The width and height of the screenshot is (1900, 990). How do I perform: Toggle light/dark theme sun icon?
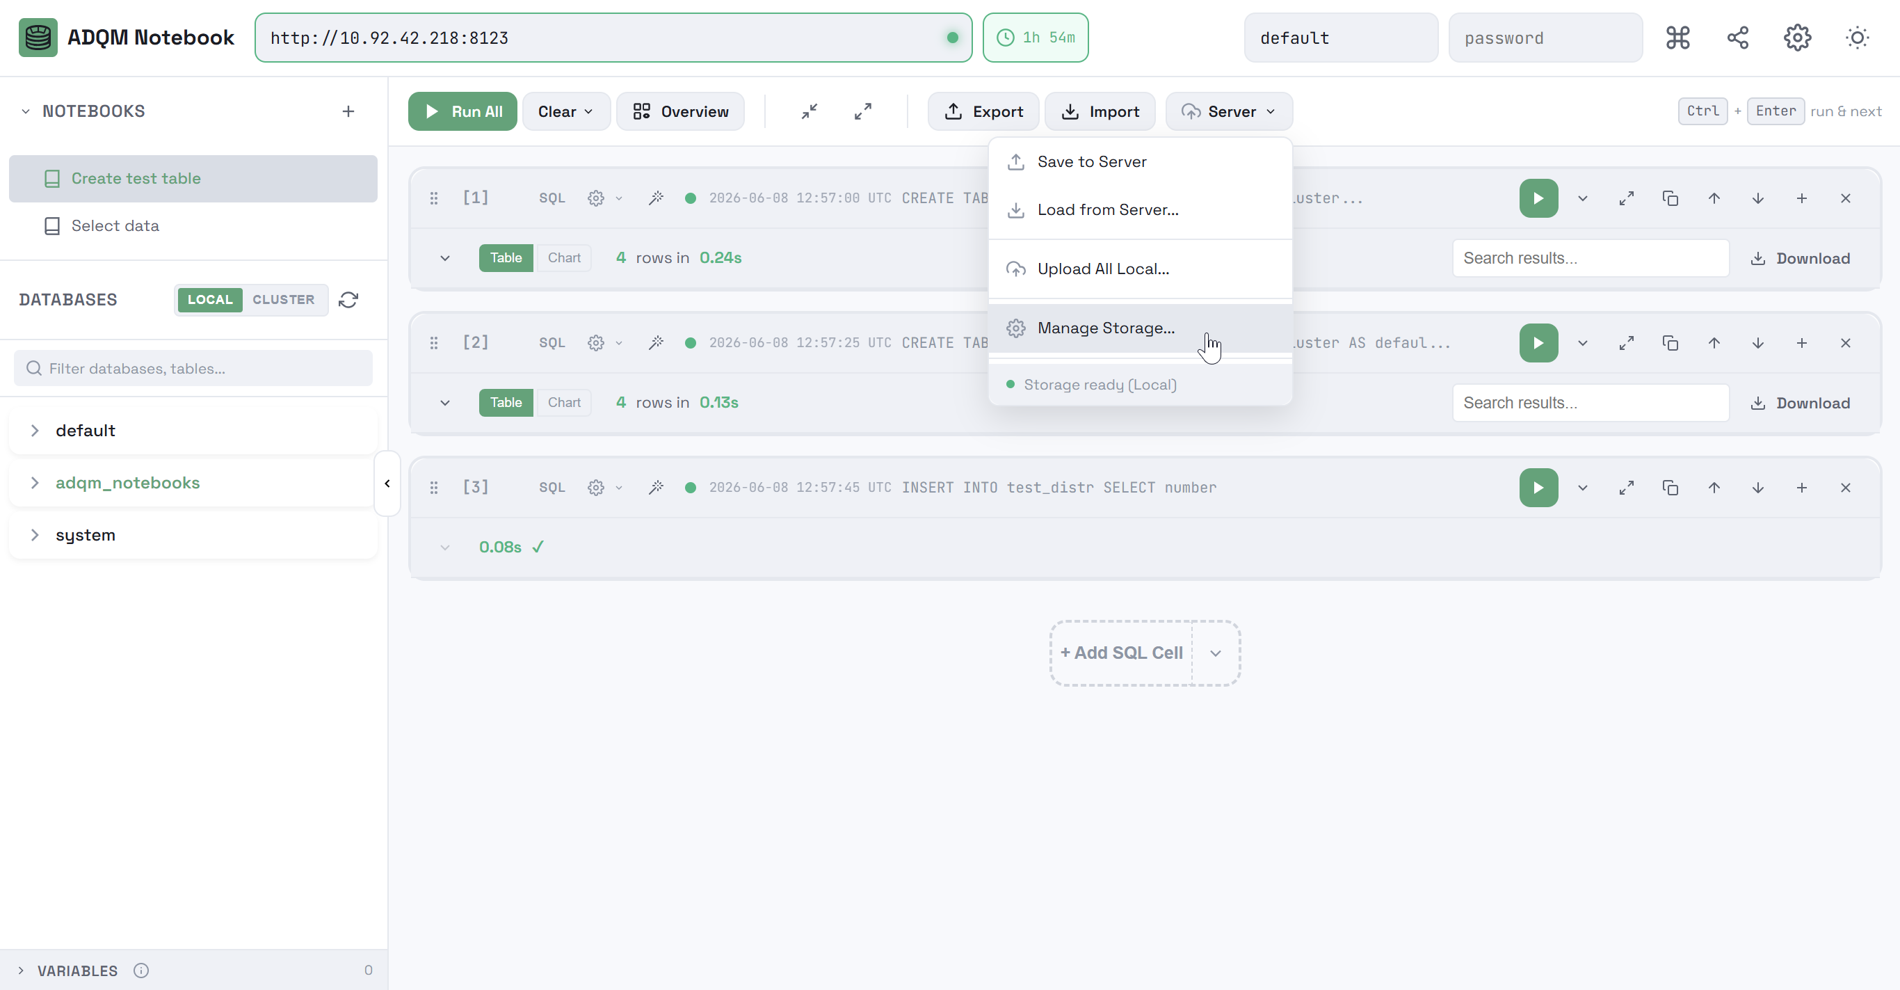(x=1856, y=38)
